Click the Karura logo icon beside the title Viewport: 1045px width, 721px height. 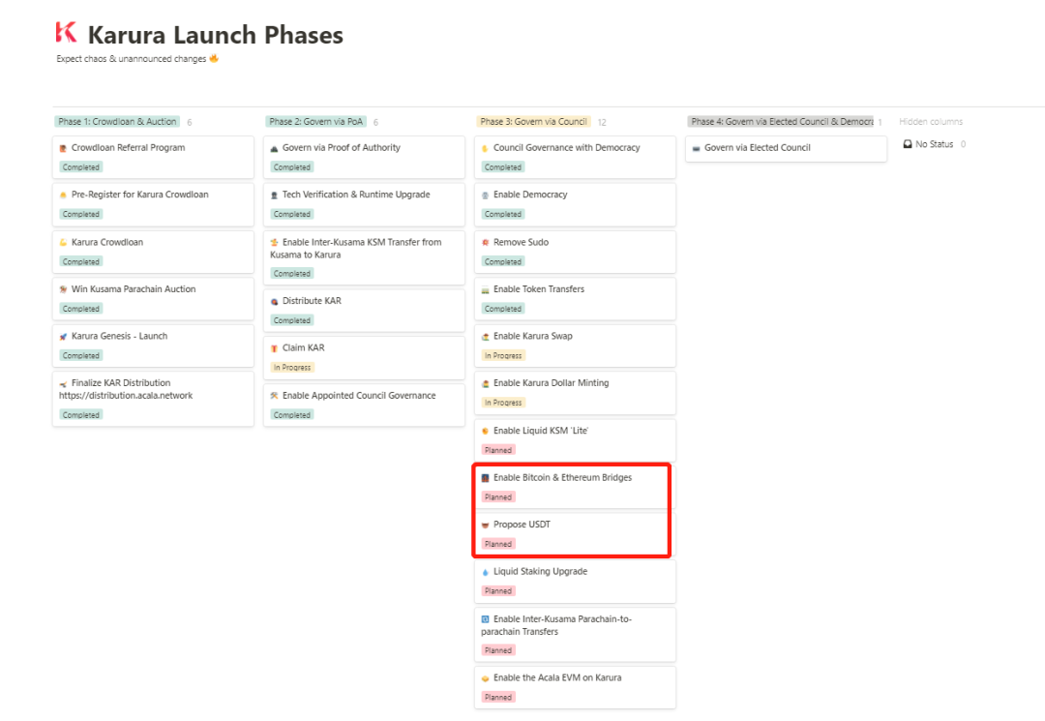pos(66,34)
